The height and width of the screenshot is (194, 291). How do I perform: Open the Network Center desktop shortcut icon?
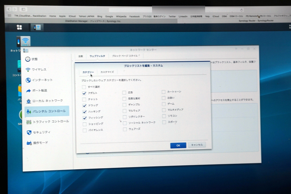pos(23,41)
